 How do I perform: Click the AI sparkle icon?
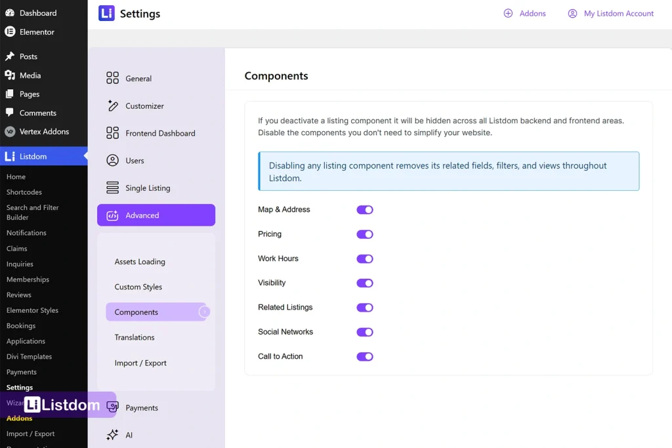pyautogui.click(x=112, y=435)
